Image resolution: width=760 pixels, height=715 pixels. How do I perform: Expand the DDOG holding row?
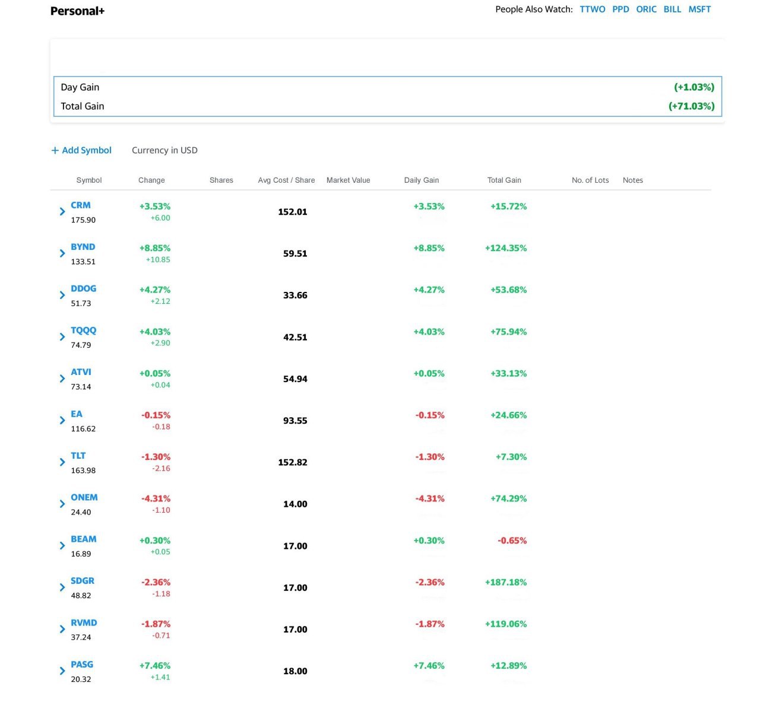(62, 295)
